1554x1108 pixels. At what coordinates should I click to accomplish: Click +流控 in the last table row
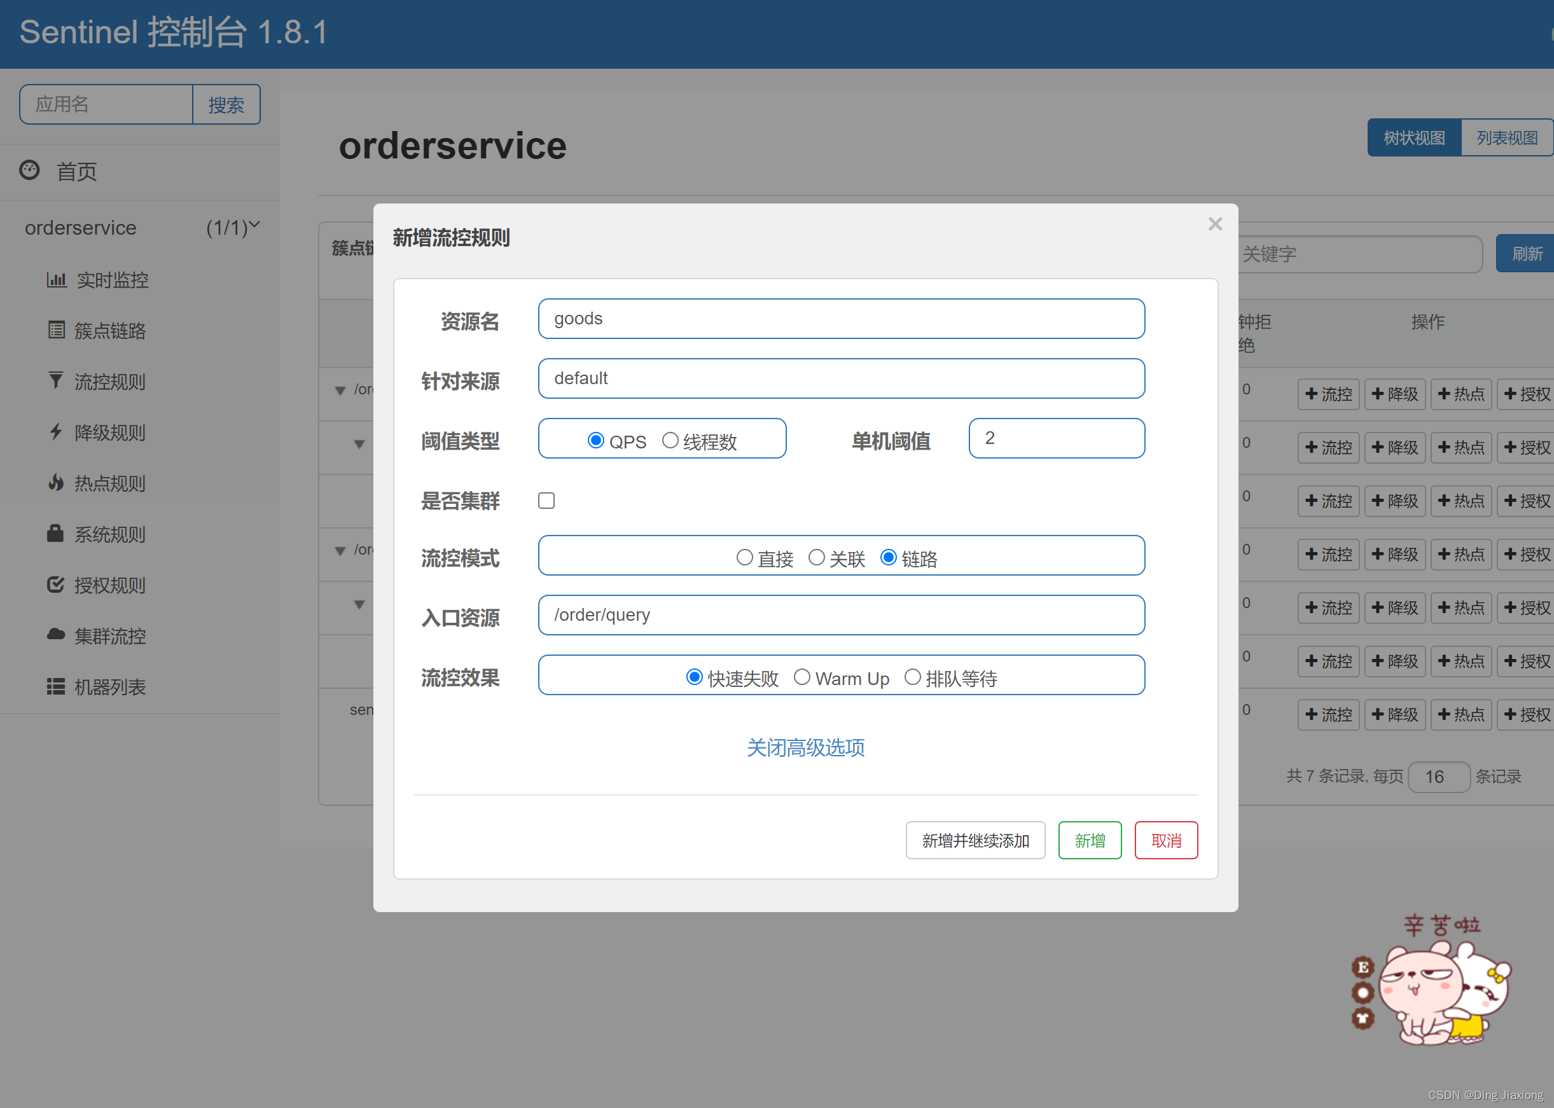click(x=1328, y=715)
